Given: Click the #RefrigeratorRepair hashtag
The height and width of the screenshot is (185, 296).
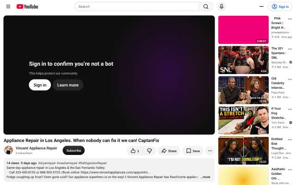Looking at the screenshot, I should [92, 163].
